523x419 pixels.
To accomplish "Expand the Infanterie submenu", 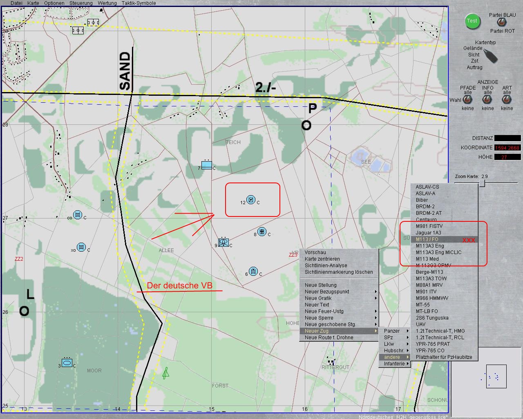I will tap(395, 364).
